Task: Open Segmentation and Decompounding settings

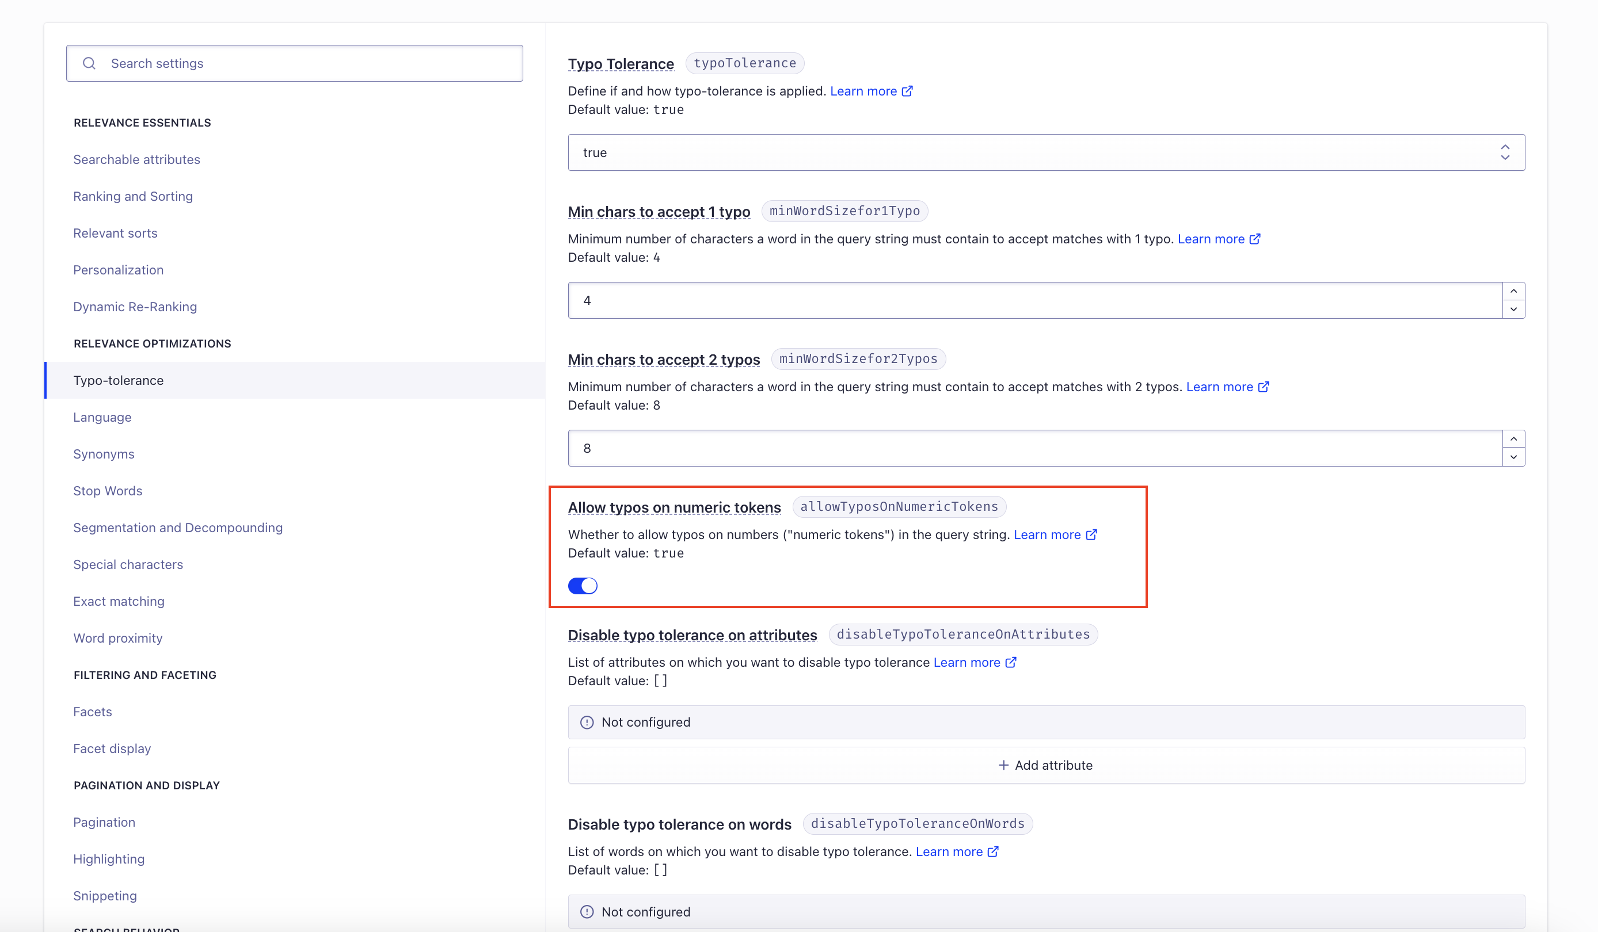Action: (x=178, y=528)
